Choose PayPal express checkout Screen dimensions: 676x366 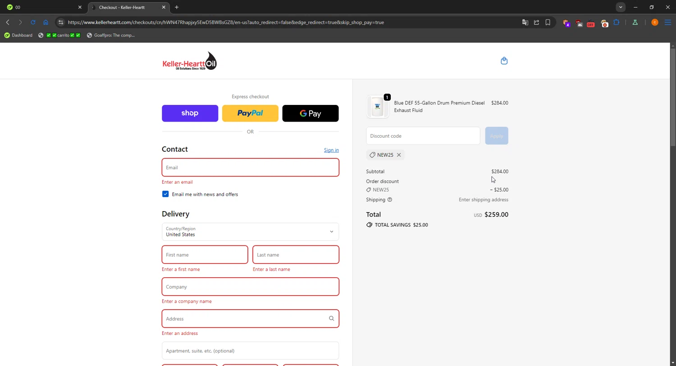[250, 113]
